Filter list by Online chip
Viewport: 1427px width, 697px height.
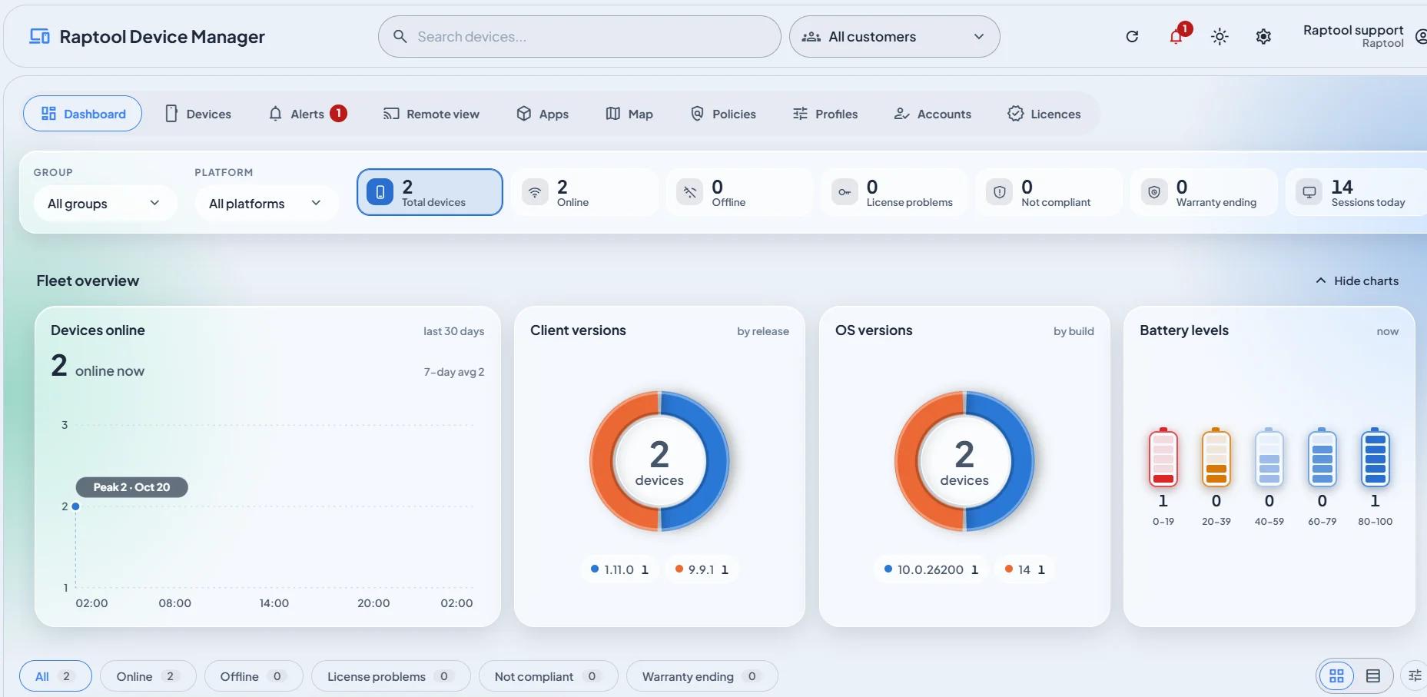(x=148, y=676)
